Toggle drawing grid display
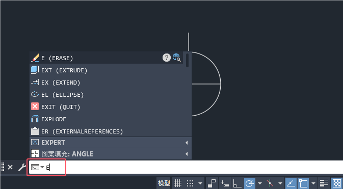343x189 pixels. click(x=178, y=183)
